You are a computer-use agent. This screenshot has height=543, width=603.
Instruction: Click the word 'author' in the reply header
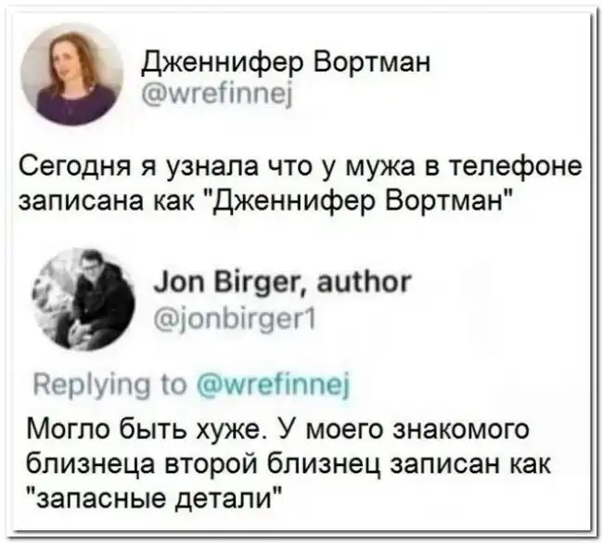coord(363,282)
